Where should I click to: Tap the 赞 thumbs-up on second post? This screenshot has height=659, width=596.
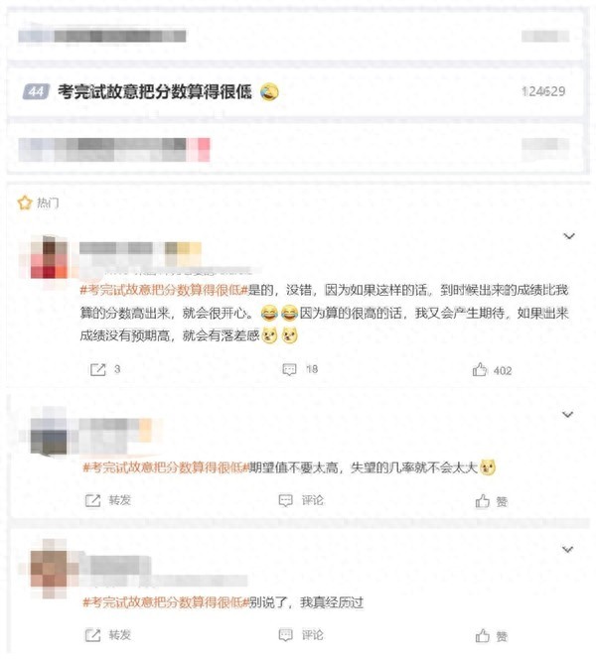click(483, 501)
